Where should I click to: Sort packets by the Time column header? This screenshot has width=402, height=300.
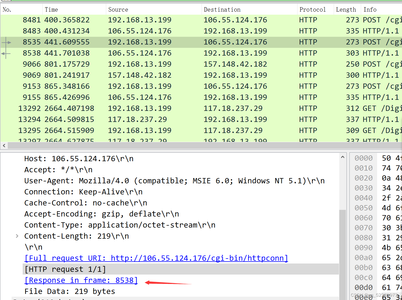coord(74,10)
